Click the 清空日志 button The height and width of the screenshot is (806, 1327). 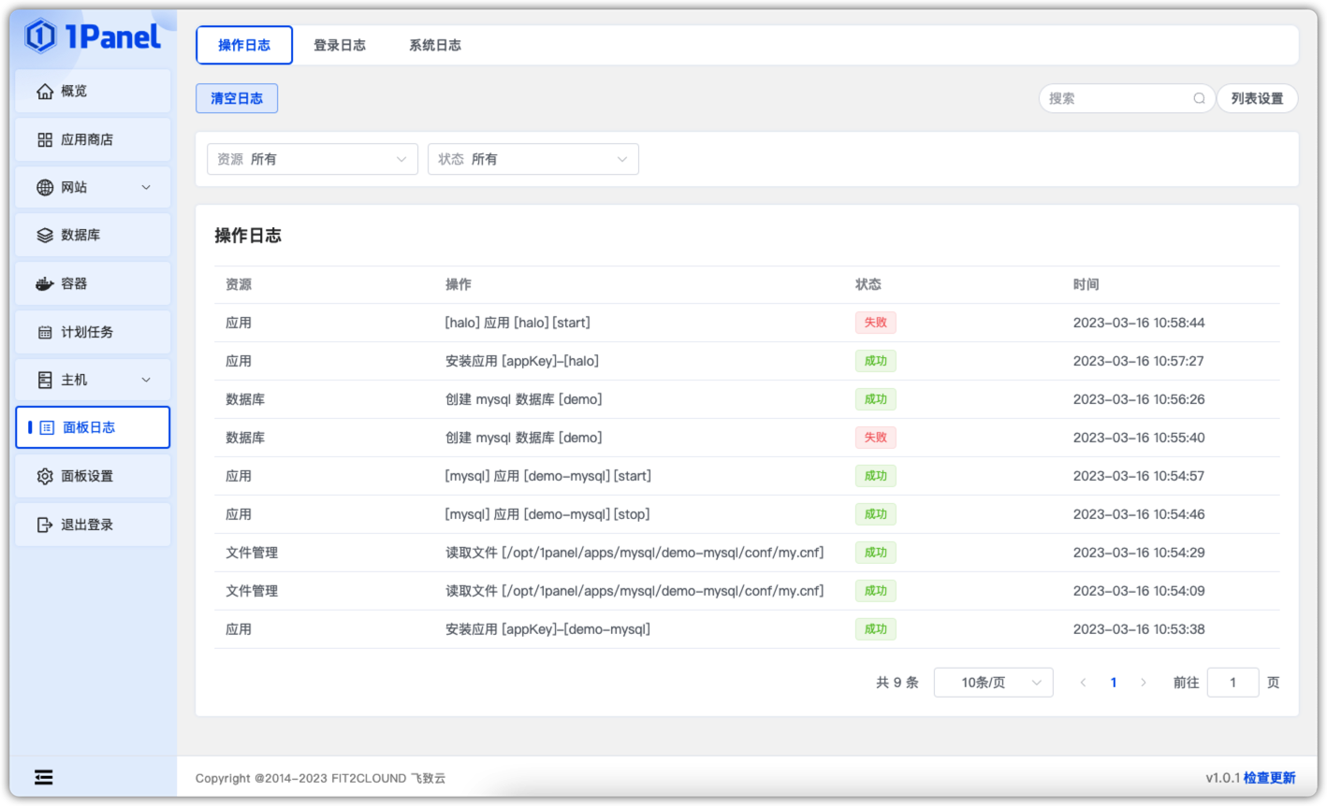tap(237, 98)
